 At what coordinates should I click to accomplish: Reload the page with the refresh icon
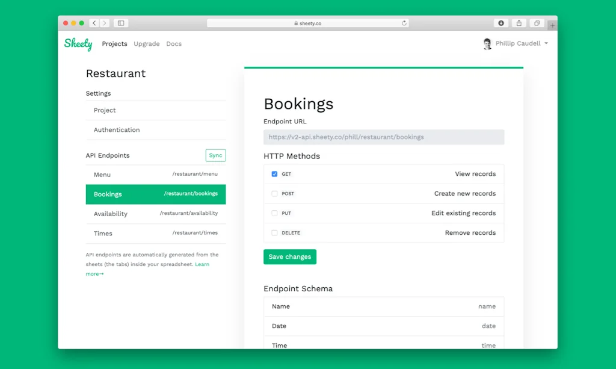pyautogui.click(x=404, y=23)
